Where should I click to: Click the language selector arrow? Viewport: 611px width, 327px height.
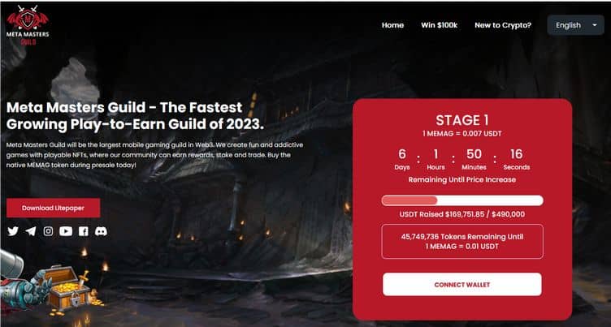(x=595, y=25)
